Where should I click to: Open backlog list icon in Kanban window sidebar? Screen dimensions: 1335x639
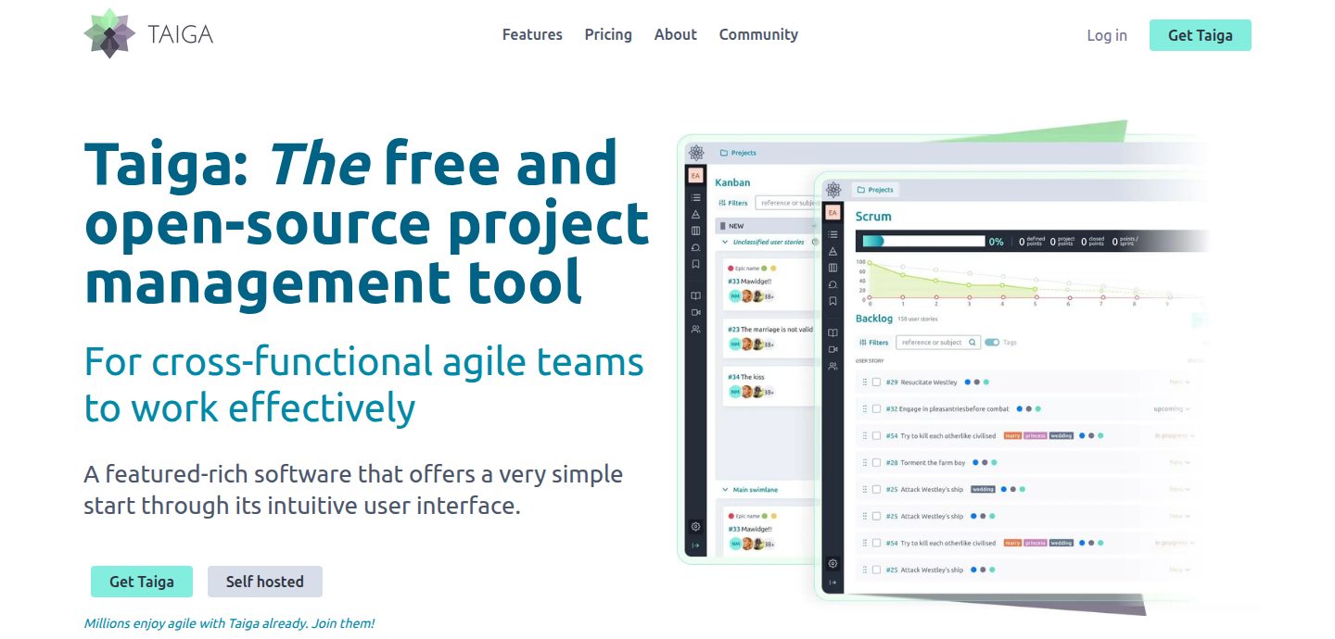click(696, 197)
